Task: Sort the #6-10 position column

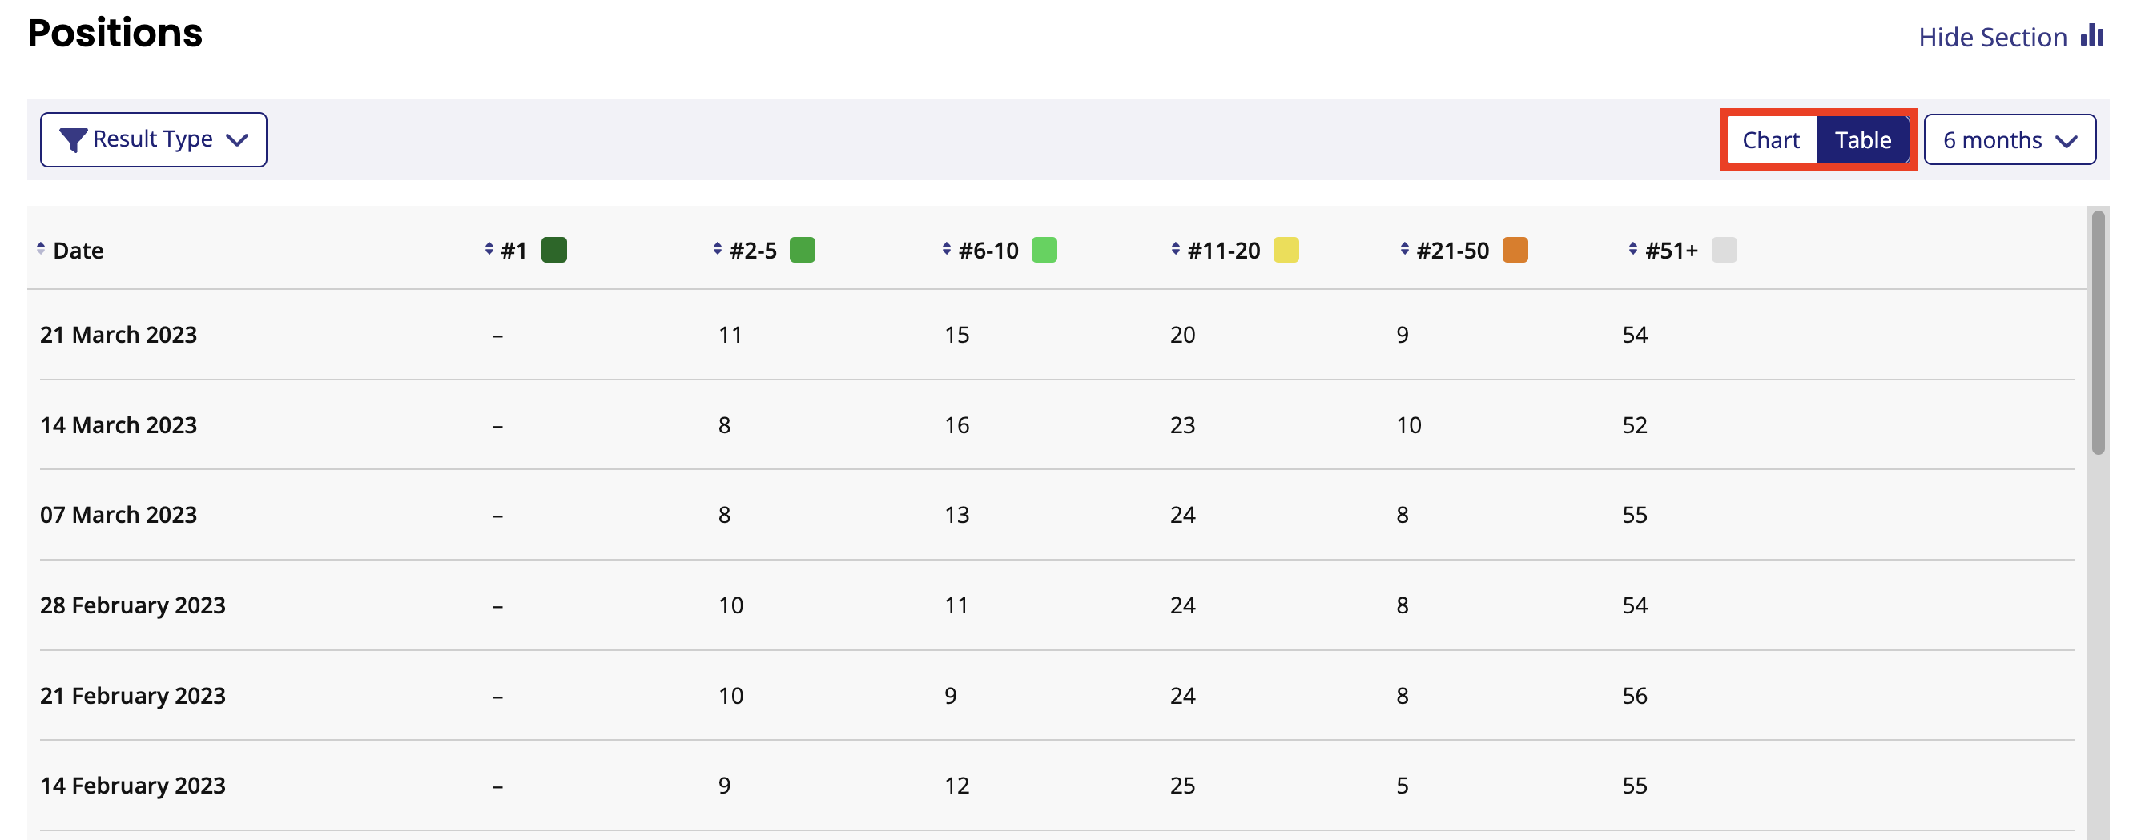Action: click(x=946, y=248)
